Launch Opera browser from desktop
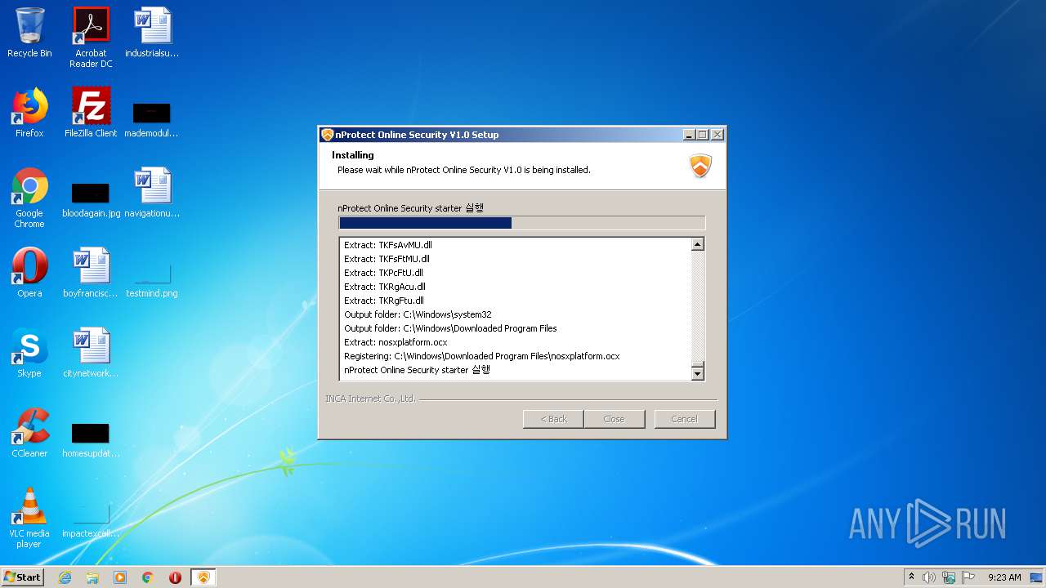 29,273
